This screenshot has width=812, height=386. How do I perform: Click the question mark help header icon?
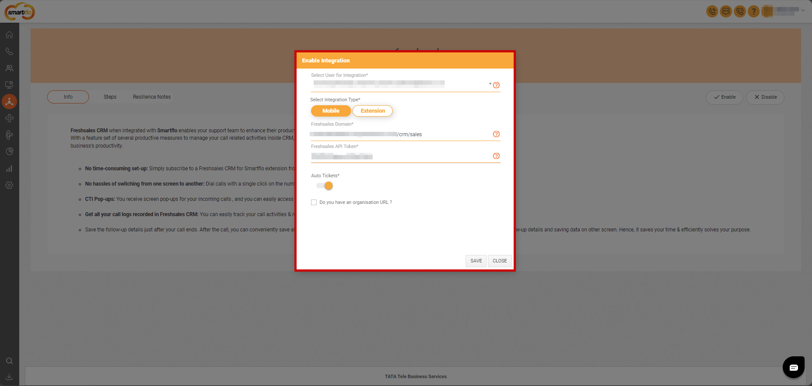point(753,11)
